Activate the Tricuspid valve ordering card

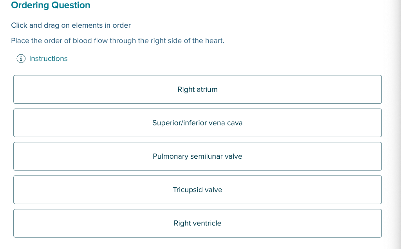click(x=197, y=190)
